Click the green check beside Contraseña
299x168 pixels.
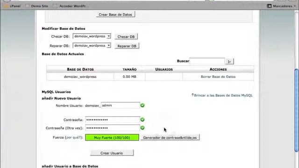point(142,119)
